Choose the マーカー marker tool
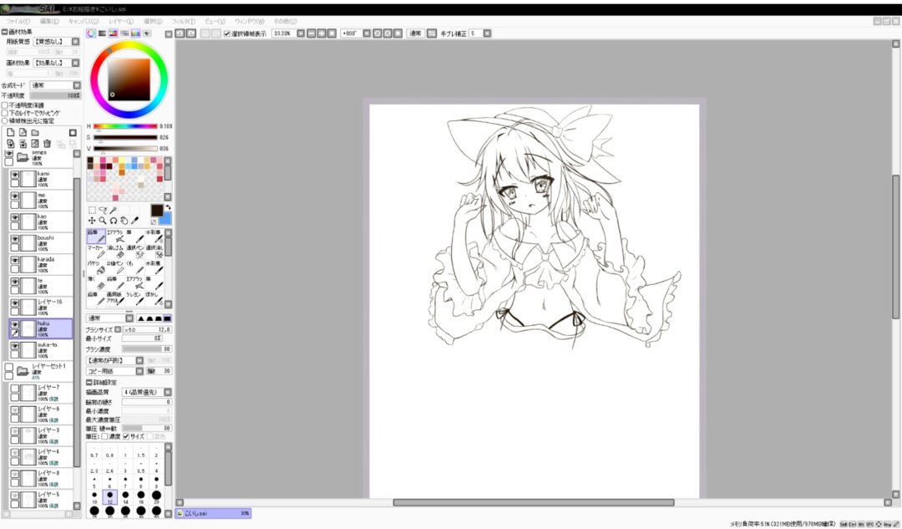Image resolution: width=902 pixels, height=529 pixels. click(x=96, y=252)
